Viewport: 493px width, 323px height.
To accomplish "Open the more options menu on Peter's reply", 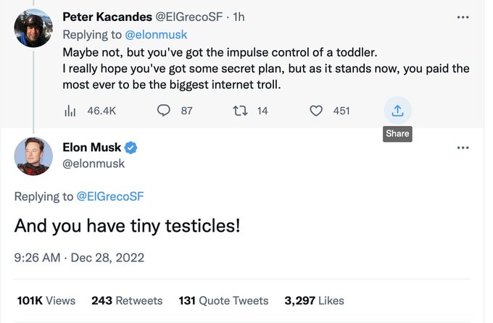I will coord(463,16).
